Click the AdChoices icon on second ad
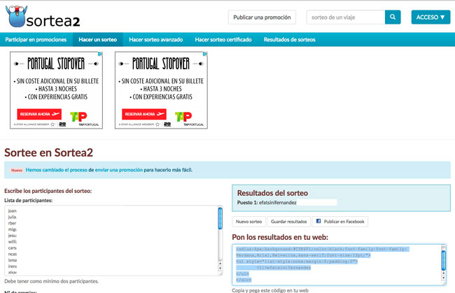The image size is (455, 293). pos(205,54)
